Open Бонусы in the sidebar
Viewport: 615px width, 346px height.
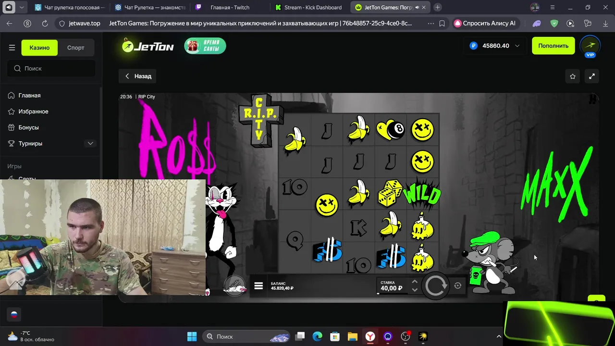(x=28, y=127)
